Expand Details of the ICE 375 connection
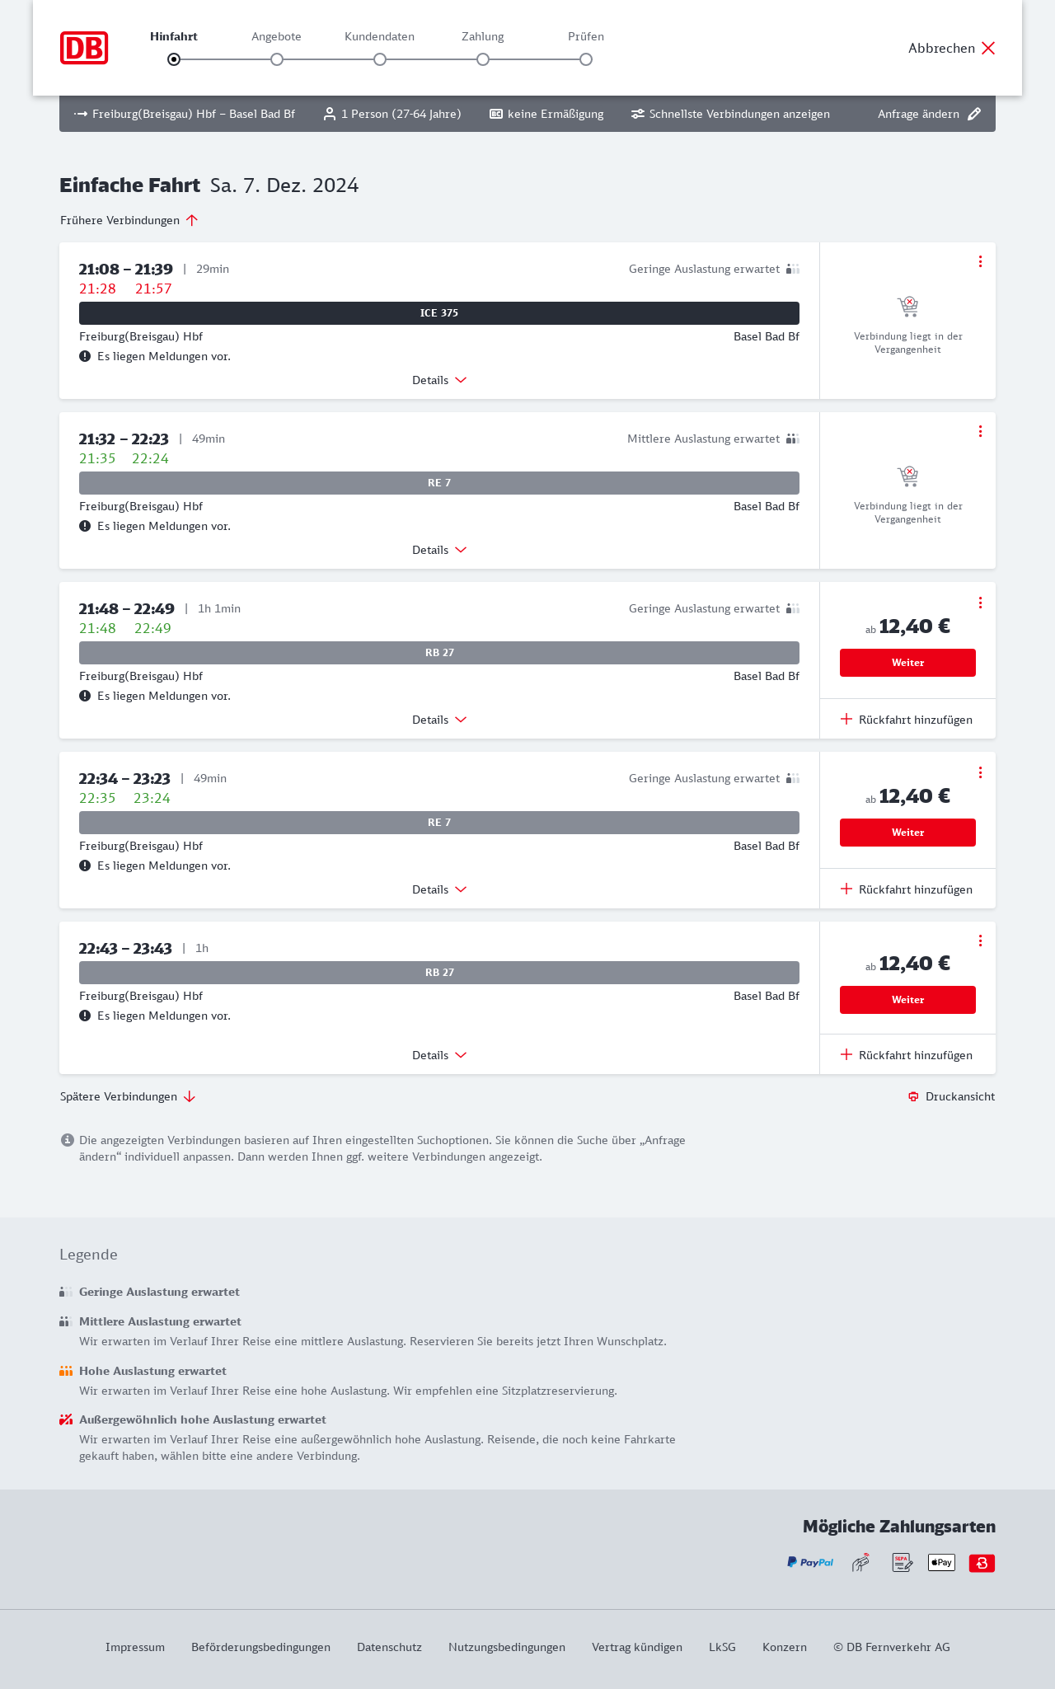This screenshot has width=1055, height=1689. pos(439,380)
